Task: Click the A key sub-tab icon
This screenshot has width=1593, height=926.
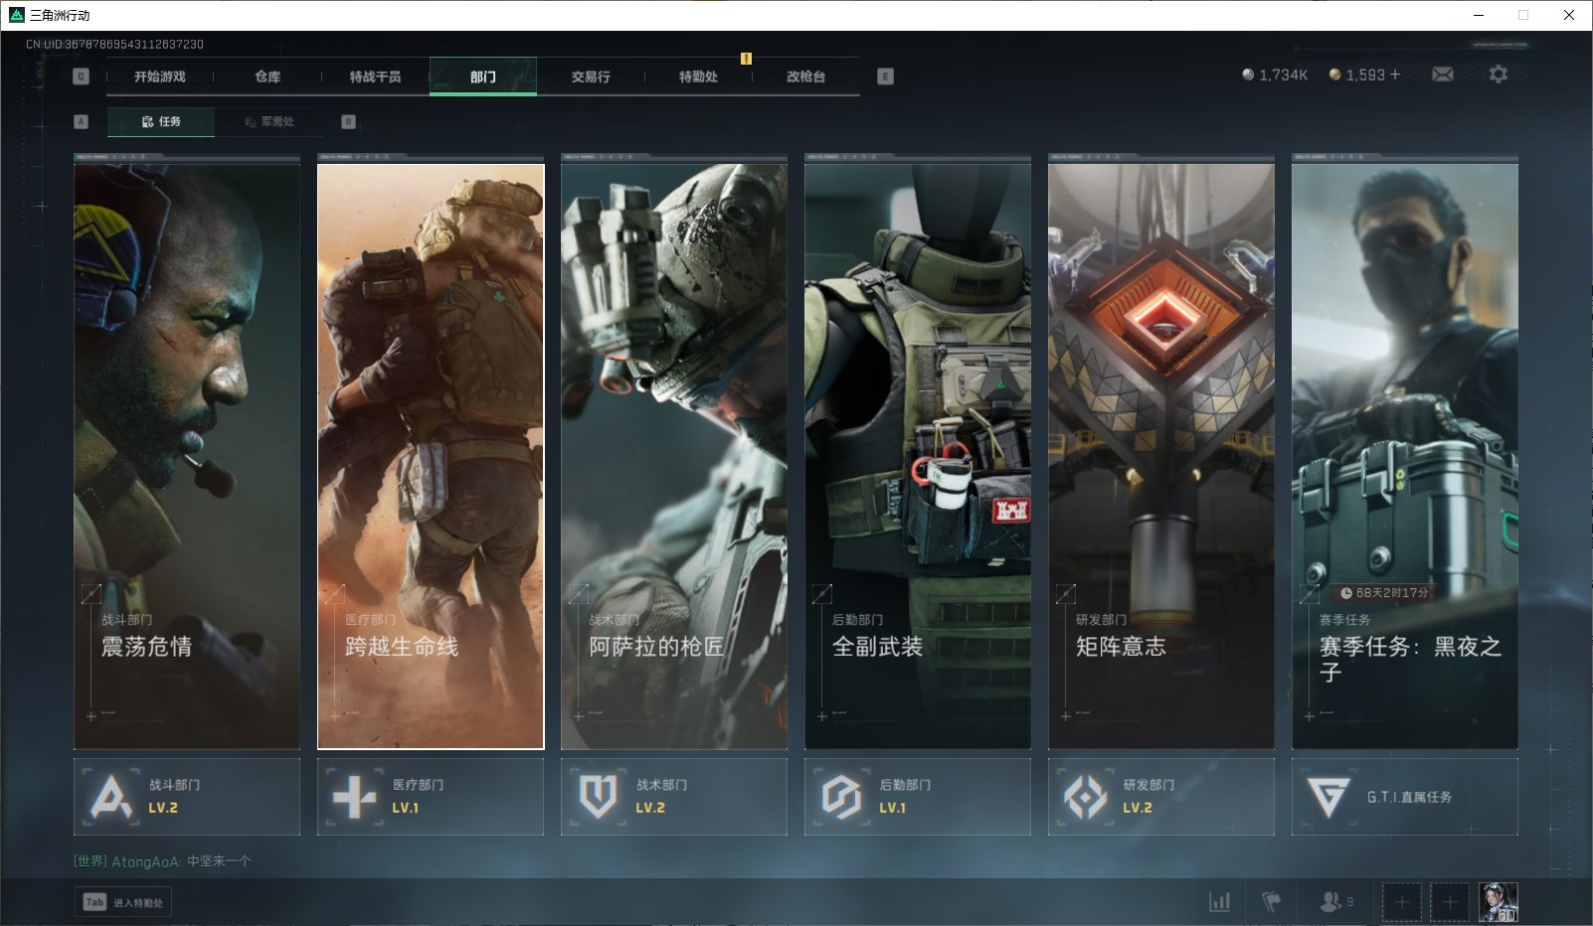Action: click(x=82, y=121)
